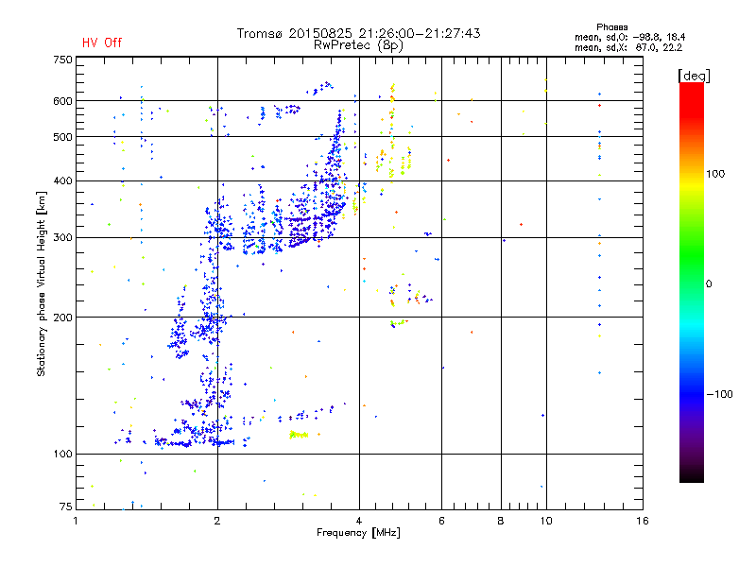The height and width of the screenshot is (567, 756).
Task: Click the colorbar tick label '0'
Action: click(709, 284)
